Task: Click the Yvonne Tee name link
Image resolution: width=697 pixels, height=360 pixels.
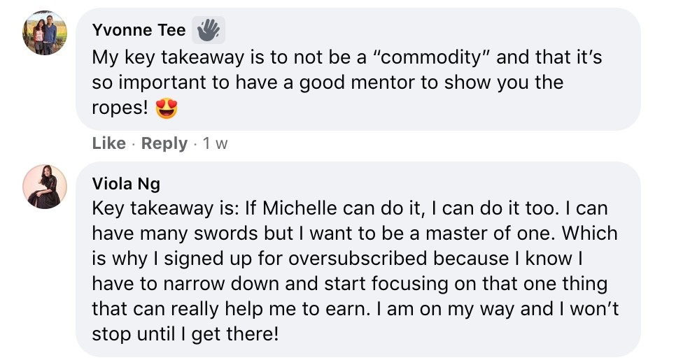Action: pyautogui.click(x=139, y=30)
